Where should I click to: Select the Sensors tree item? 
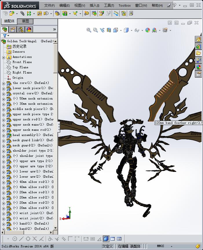[x=19, y=52]
